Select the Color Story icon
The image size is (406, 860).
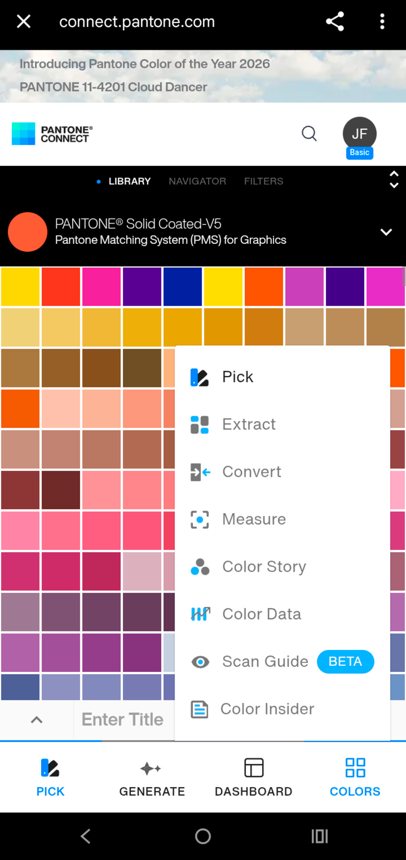click(200, 567)
